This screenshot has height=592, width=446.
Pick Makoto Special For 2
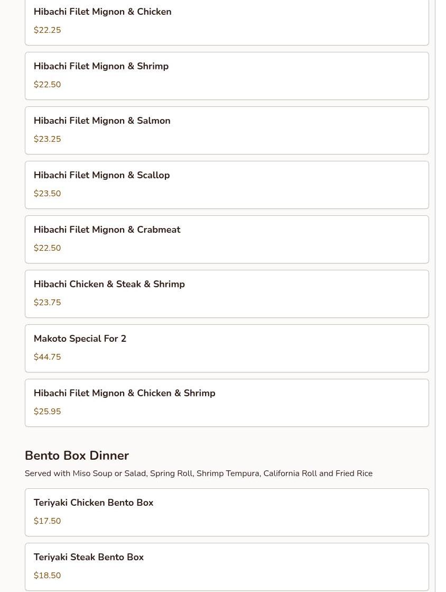(227, 349)
